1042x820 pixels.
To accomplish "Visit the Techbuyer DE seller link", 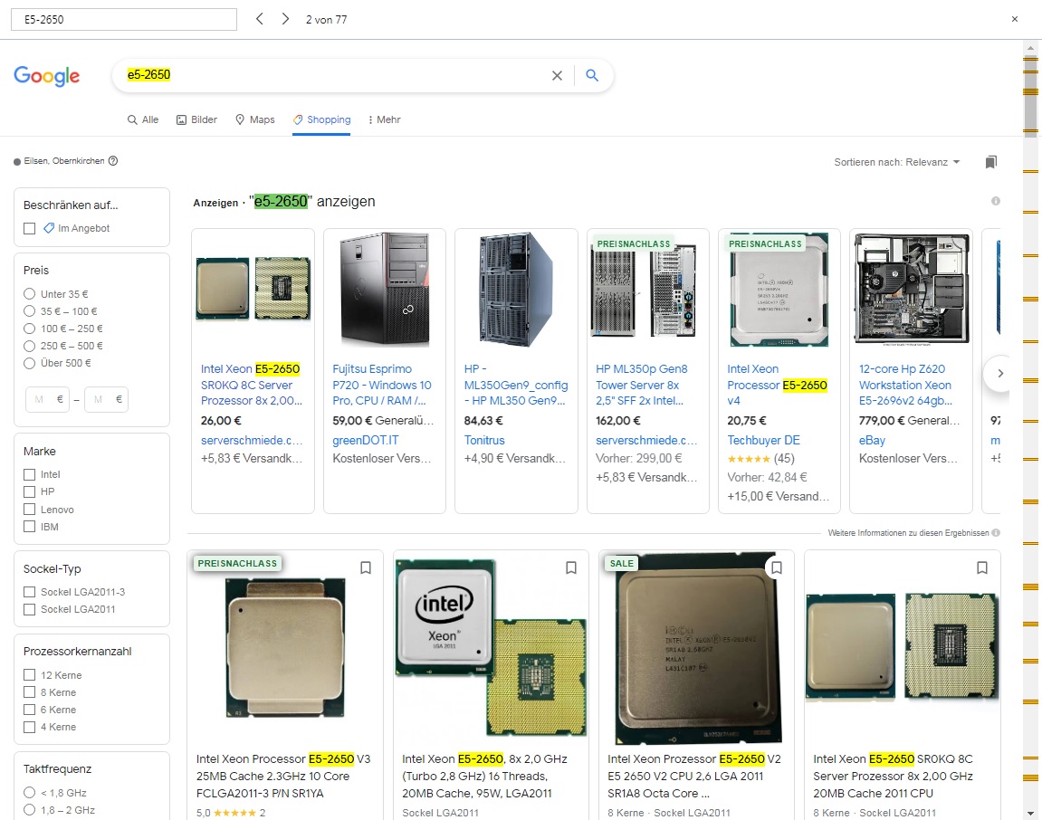I will point(763,440).
